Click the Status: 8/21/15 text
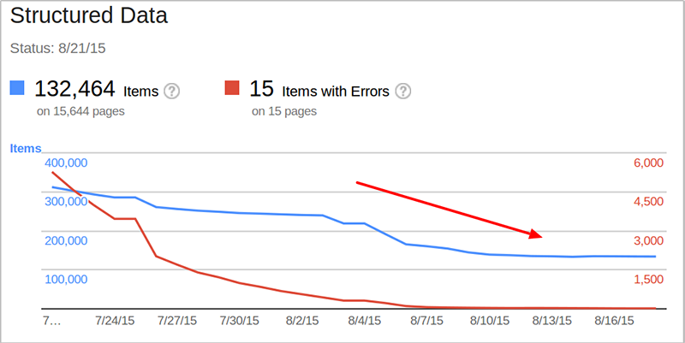Screen dimensions: 685x343 57,48
